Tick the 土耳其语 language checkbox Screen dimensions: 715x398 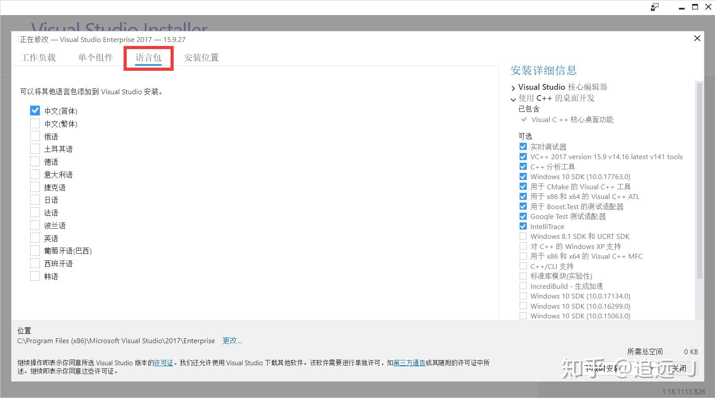point(35,149)
